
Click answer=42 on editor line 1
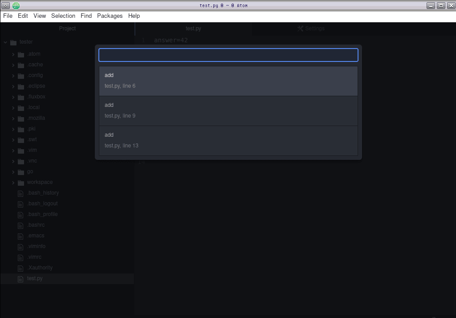point(171,40)
